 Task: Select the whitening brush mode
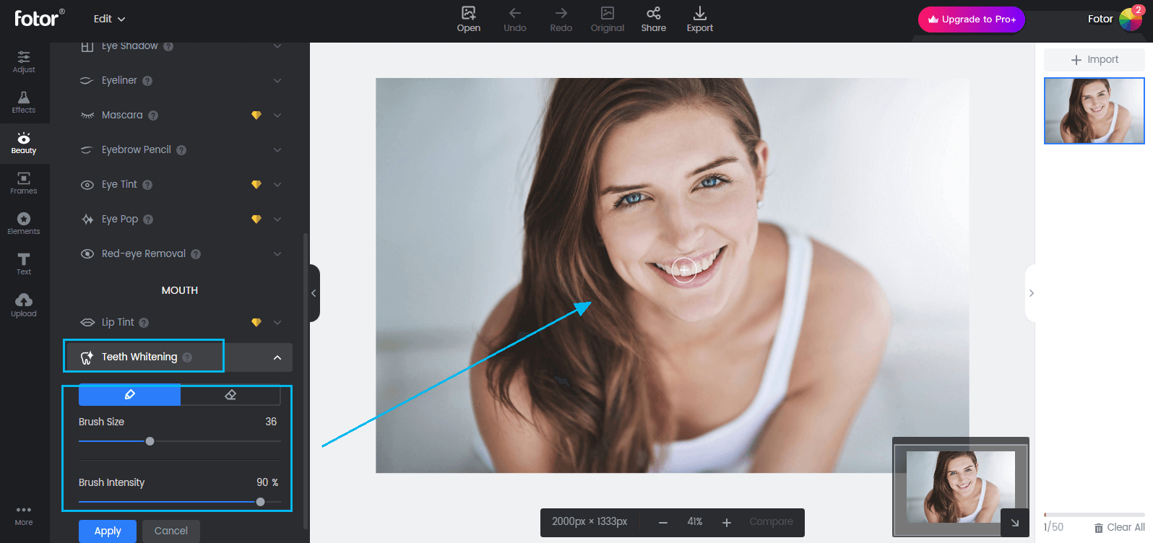point(129,394)
